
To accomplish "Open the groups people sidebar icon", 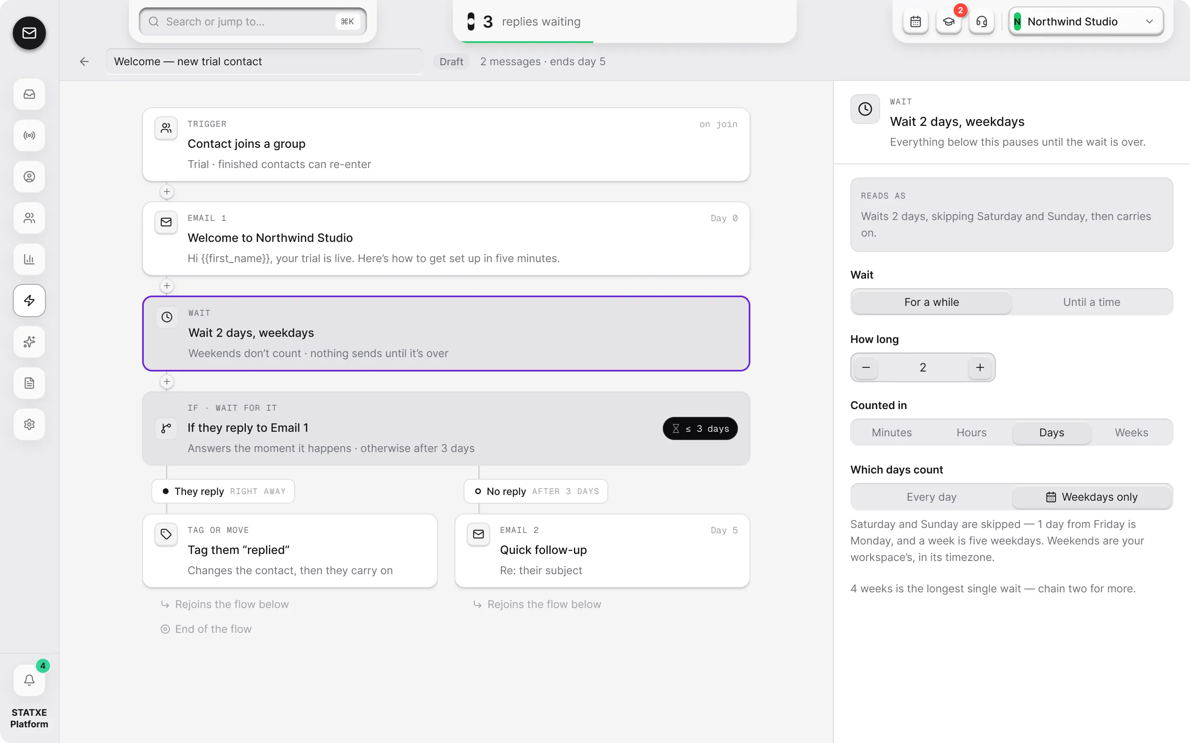I will 29,218.
